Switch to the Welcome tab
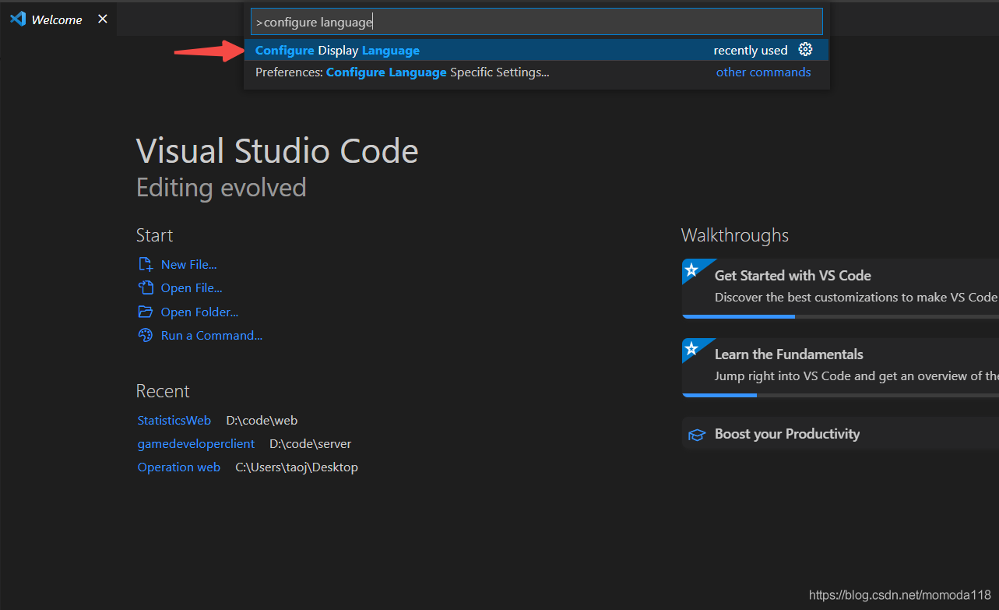Image resolution: width=999 pixels, height=610 pixels. (x=57, y=19)
